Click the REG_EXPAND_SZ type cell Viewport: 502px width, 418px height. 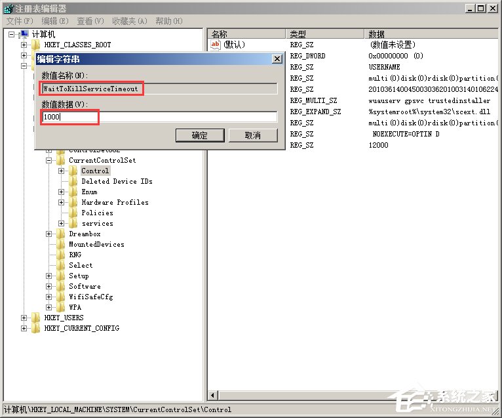coord(315,112)
